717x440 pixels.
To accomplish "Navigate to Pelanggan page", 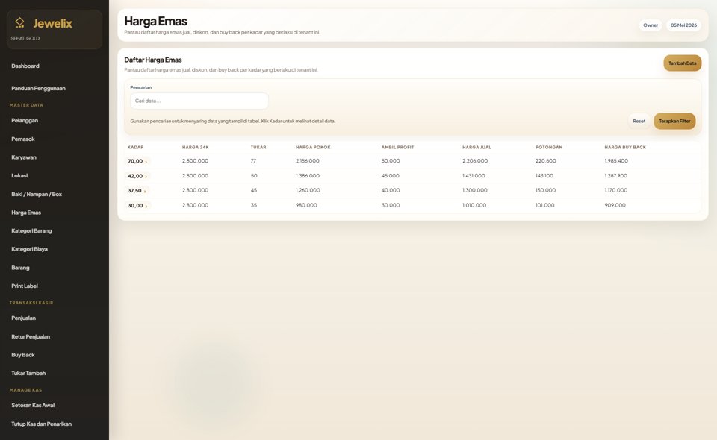I will coord(25,121).
